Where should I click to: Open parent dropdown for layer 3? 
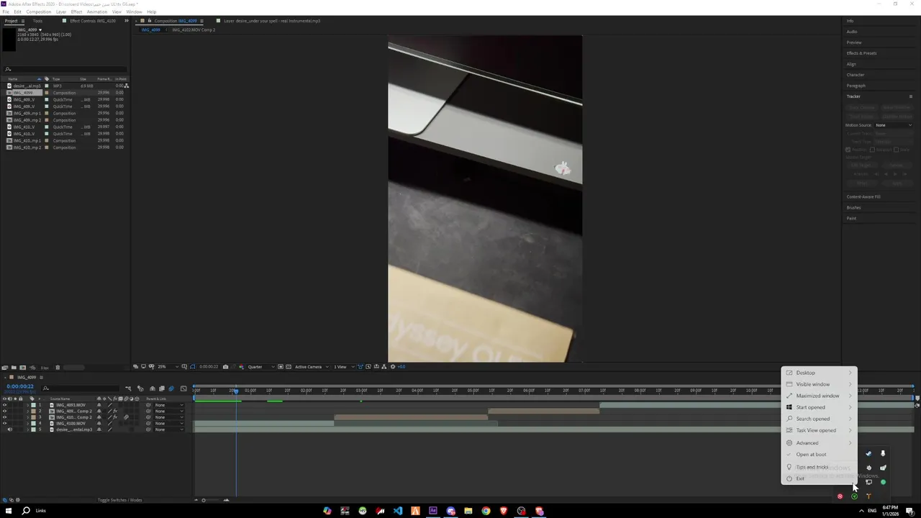click(168, 417)
